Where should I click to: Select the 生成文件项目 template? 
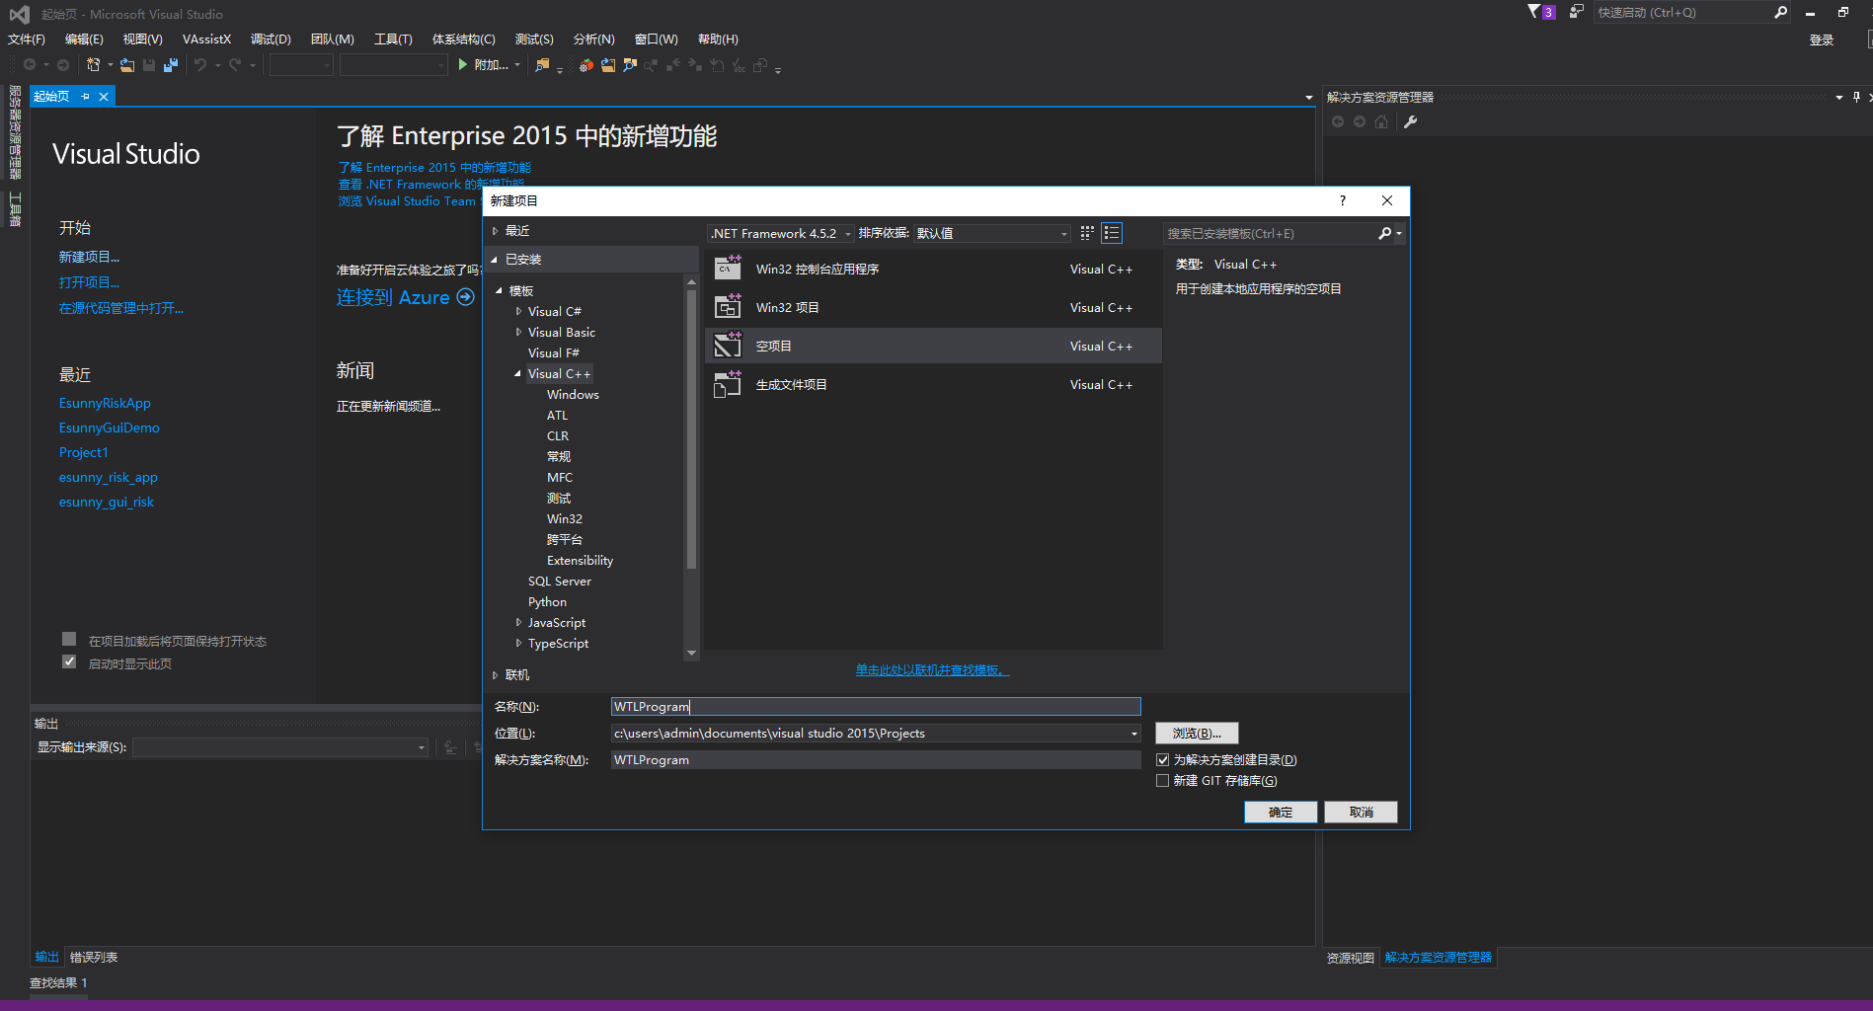click(x=933, y=384)
